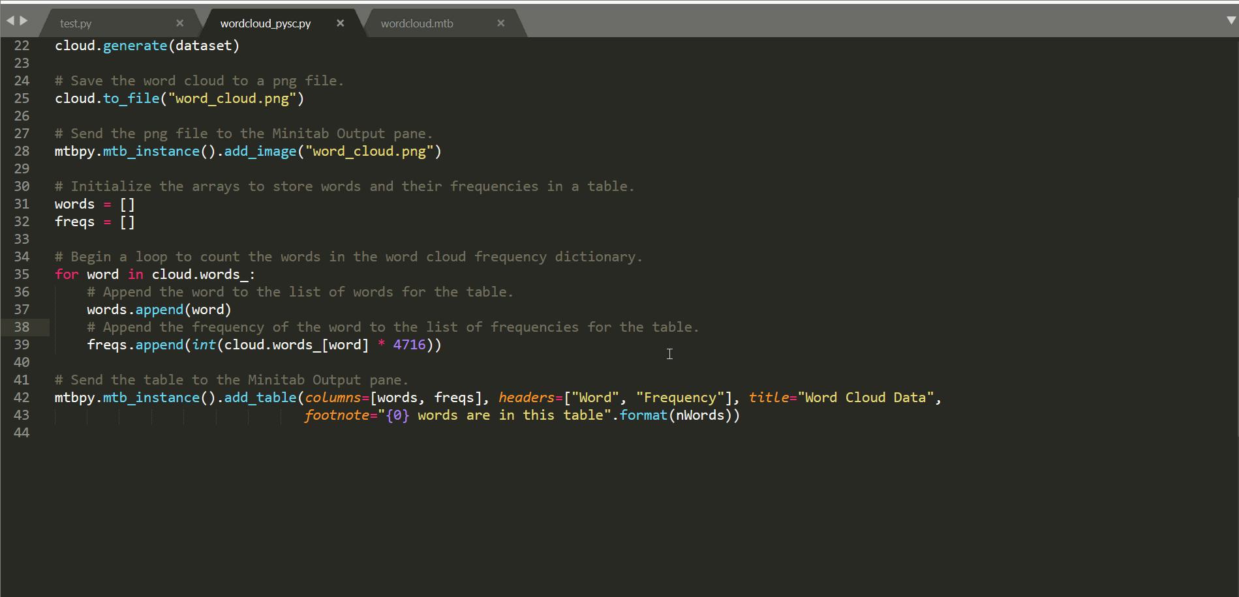Screen dimensions: 1239x597
Task: Place cursor on the add_table method name
Action: click(260, 398)
